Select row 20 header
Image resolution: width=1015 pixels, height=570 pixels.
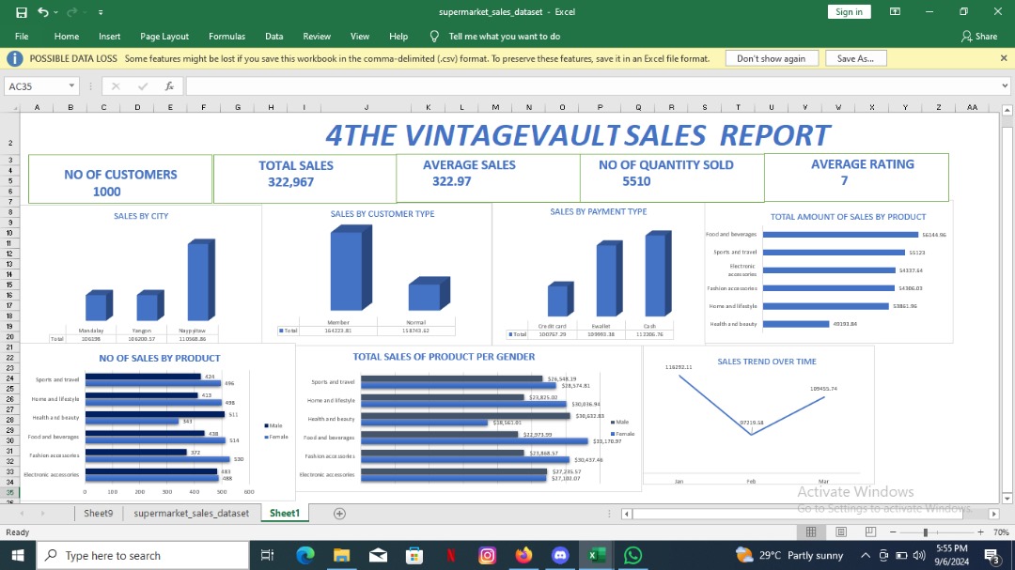point(9,336)
